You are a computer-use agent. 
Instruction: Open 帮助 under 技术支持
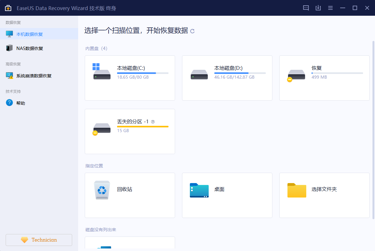coord(39,103)
